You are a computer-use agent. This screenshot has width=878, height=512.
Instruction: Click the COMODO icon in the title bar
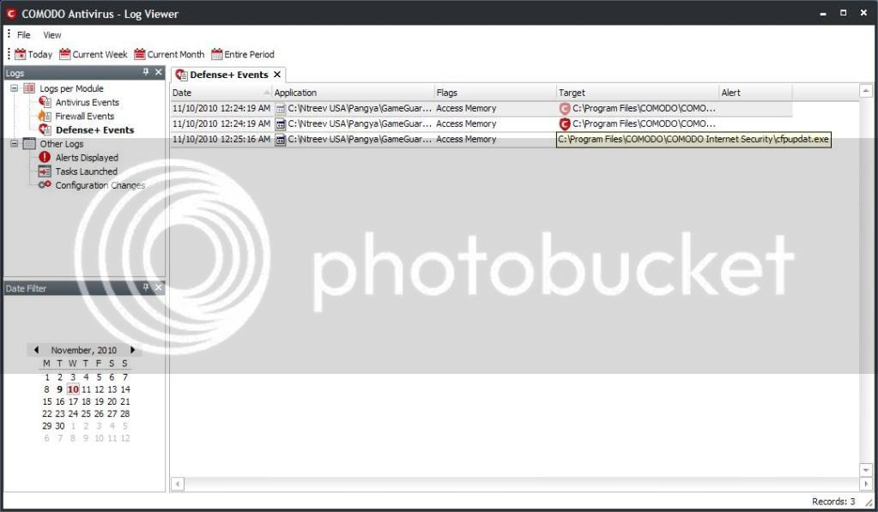point(10,14)
